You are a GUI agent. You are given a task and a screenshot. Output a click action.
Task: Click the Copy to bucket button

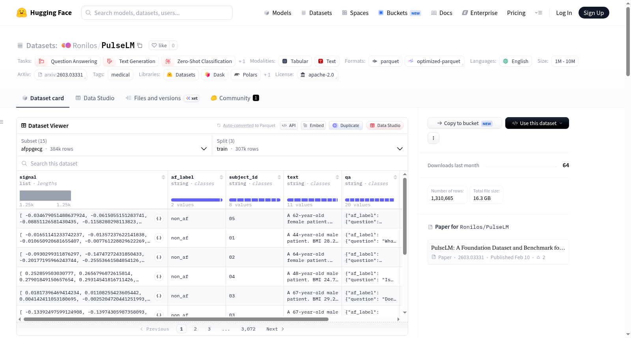tap(465, 123)
